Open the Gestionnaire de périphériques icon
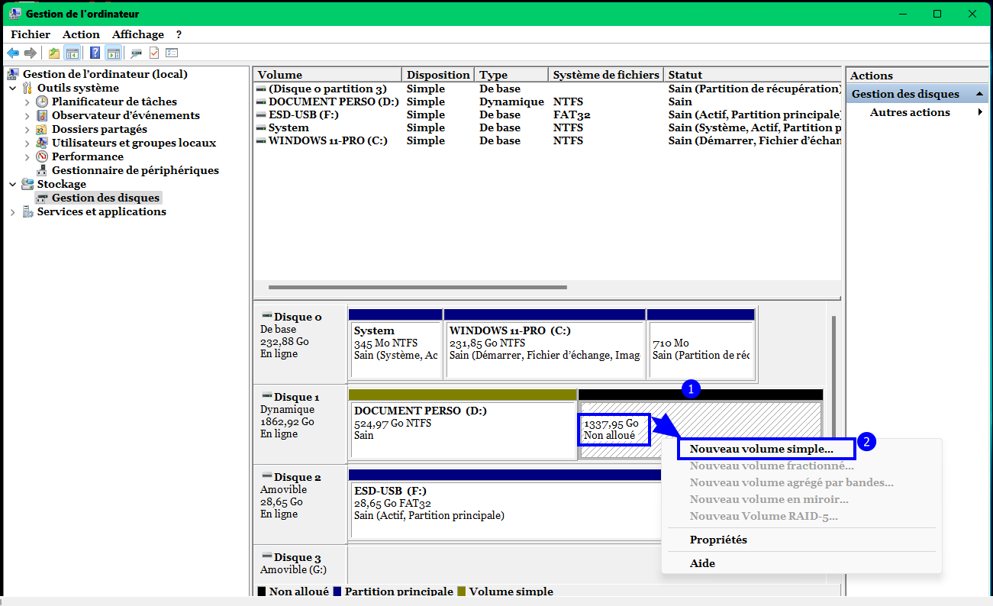This screenshot has width=993, height=606. click(x=42, y=170)
